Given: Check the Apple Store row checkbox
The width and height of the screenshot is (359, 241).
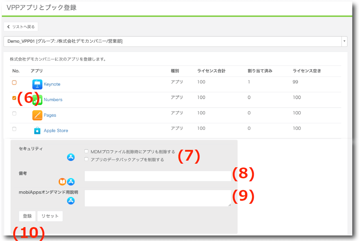Looking at the screenshot, I should [x=14, y=129].
